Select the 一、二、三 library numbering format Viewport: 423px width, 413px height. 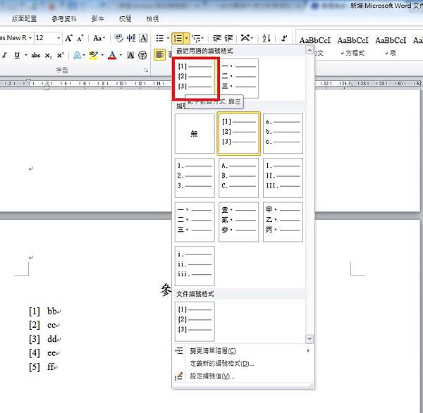coord(195,222)
